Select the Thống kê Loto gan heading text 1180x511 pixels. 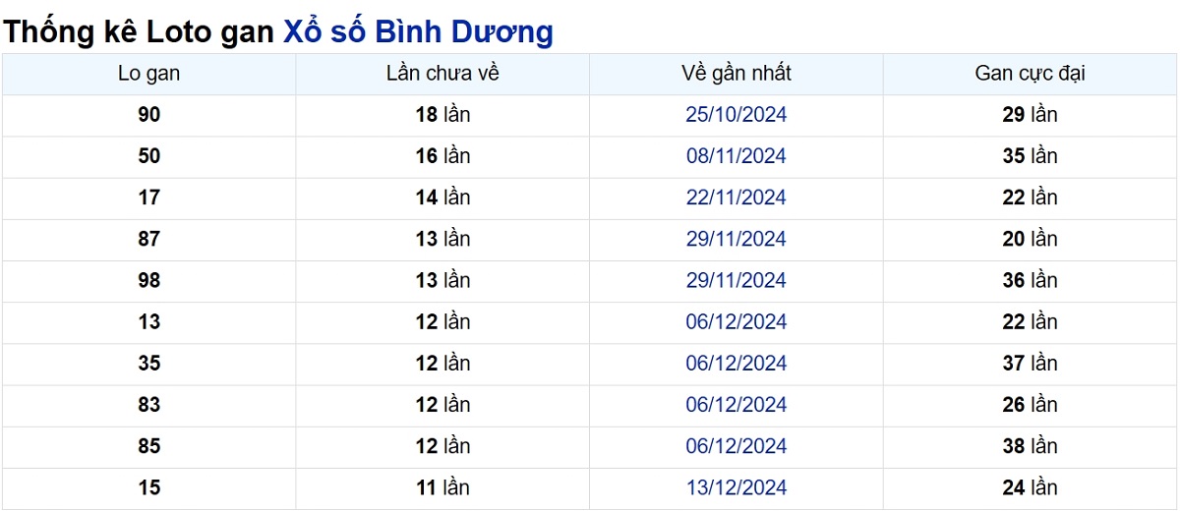[x=140, y=31]
